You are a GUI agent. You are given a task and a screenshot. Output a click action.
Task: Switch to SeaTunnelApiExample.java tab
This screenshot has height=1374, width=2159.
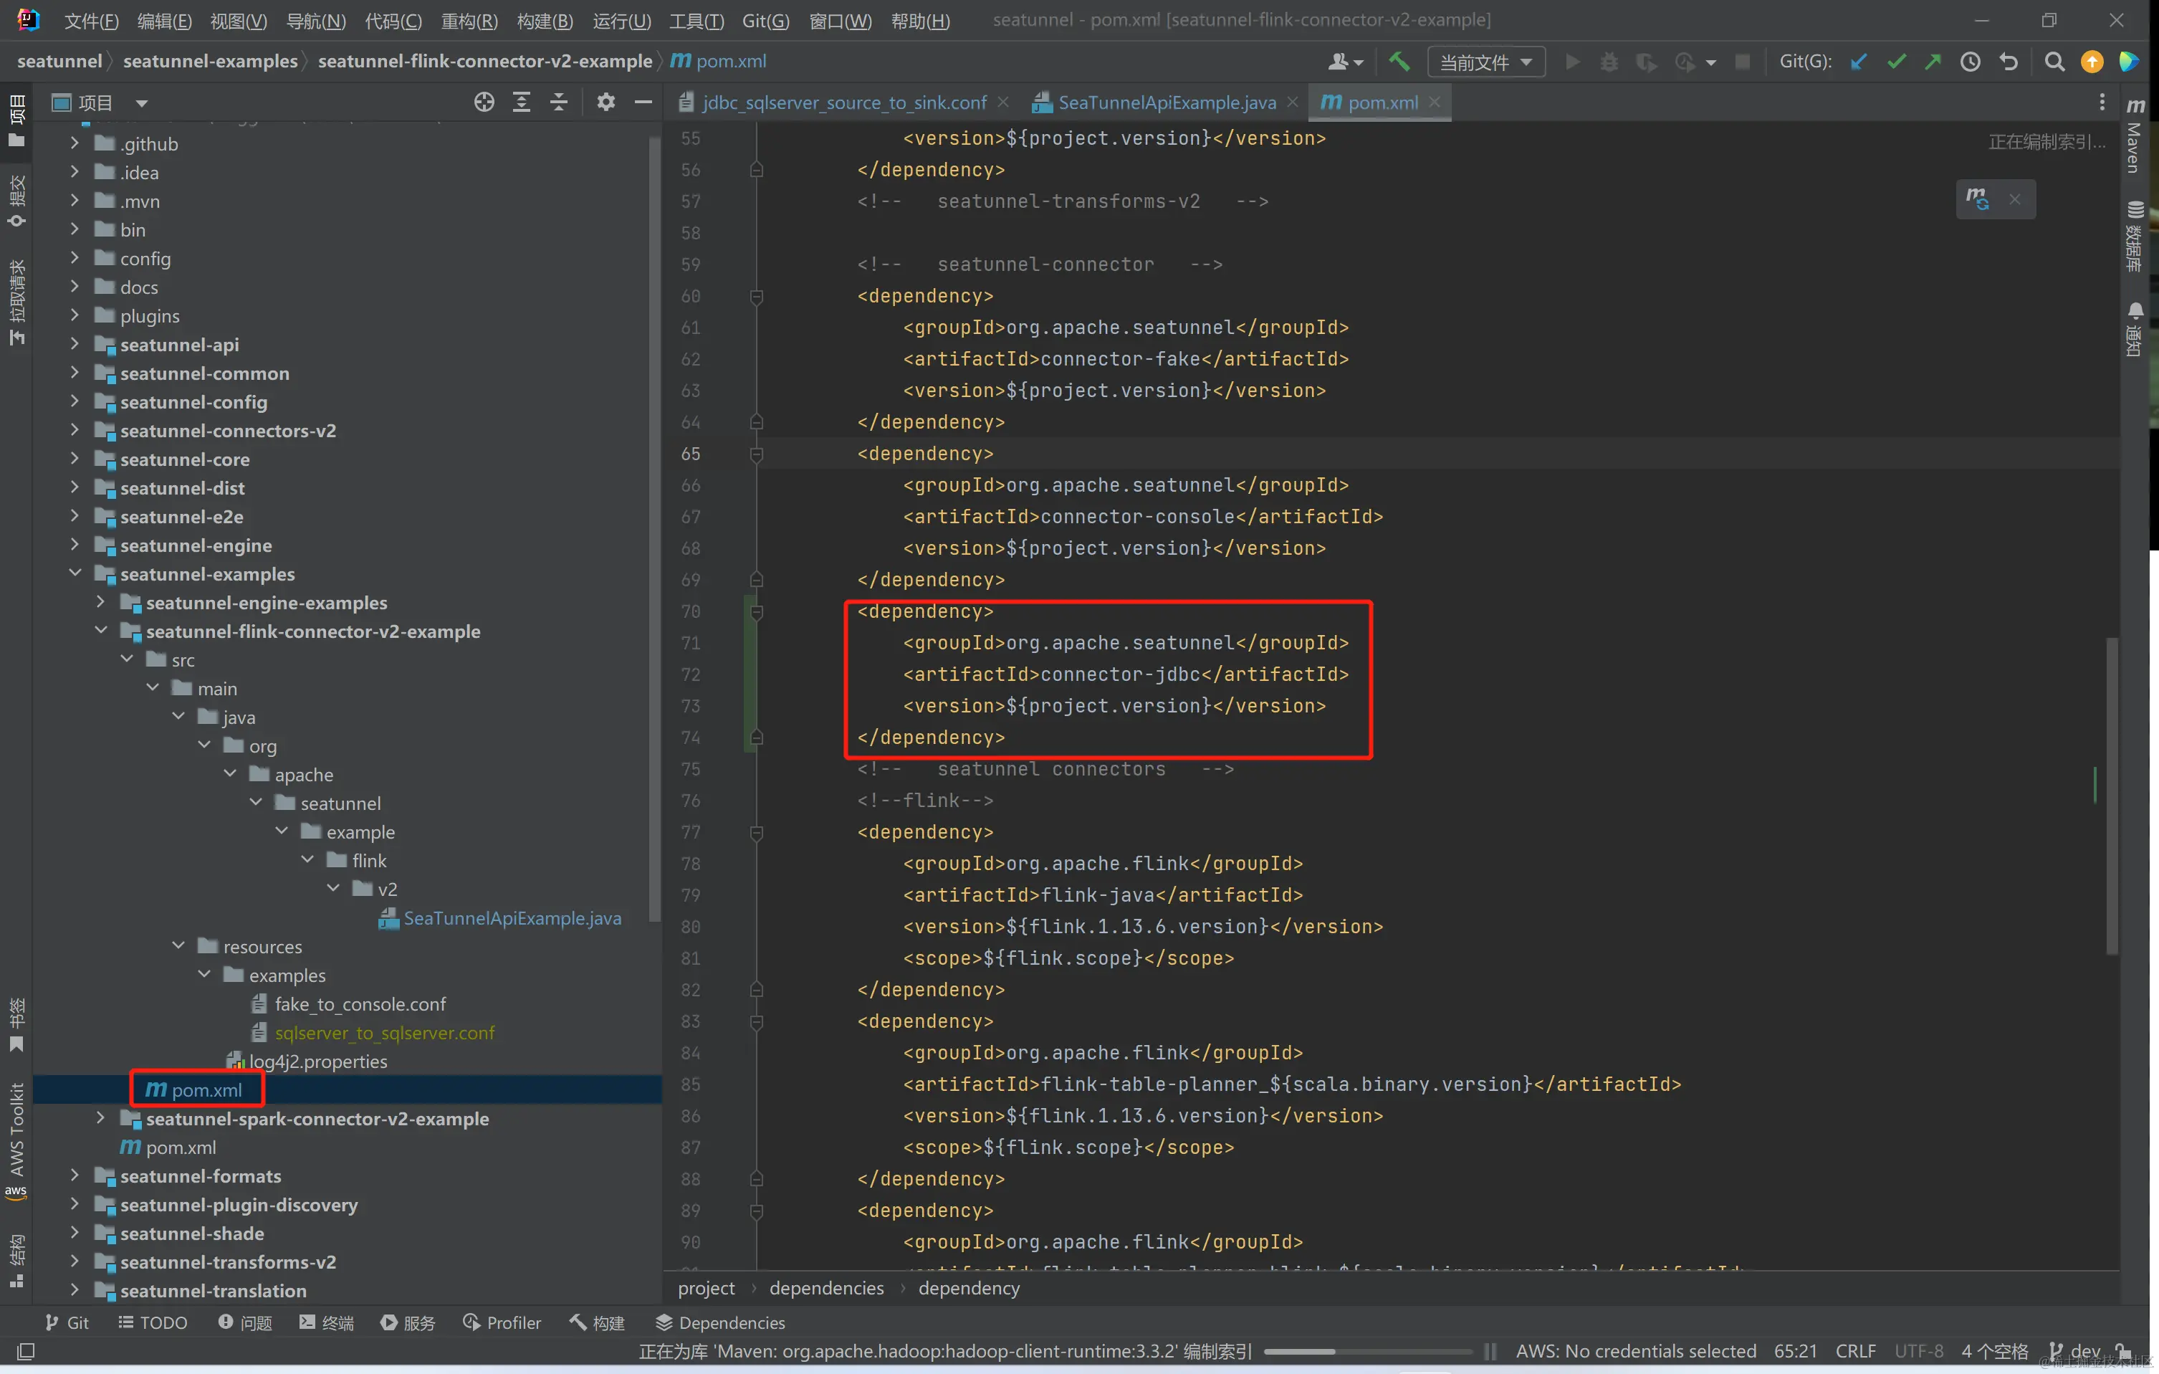point(1166,102)
